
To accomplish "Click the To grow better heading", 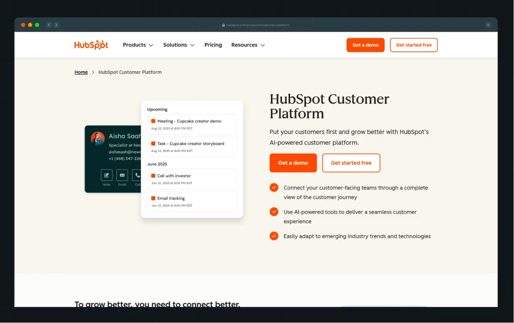I will pyautogui.click(x=157, y=304).
